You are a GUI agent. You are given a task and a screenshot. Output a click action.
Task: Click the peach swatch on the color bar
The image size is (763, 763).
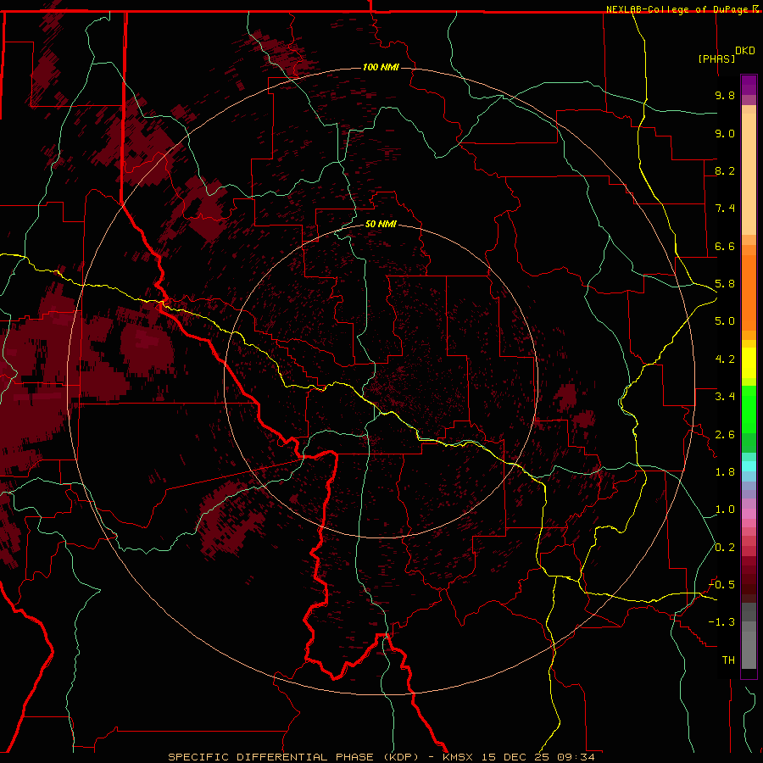(749, 174)
